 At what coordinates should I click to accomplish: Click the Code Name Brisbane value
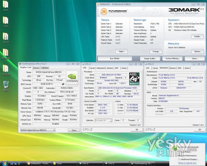(x=103, y=78)
